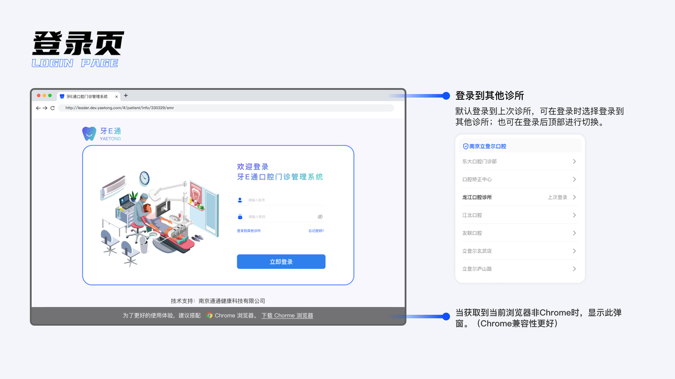
Task: Focus the 请输入账号 account field
Action: point(281,200)
